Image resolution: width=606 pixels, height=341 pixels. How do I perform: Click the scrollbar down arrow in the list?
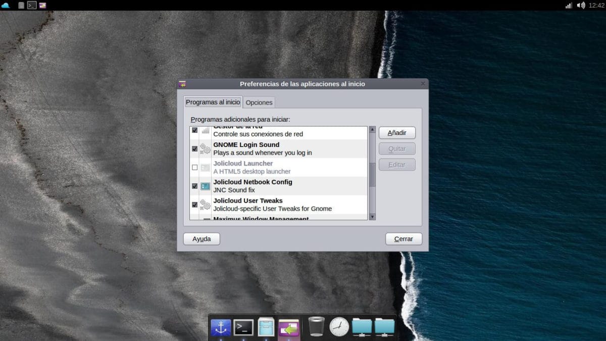point(371,216)
